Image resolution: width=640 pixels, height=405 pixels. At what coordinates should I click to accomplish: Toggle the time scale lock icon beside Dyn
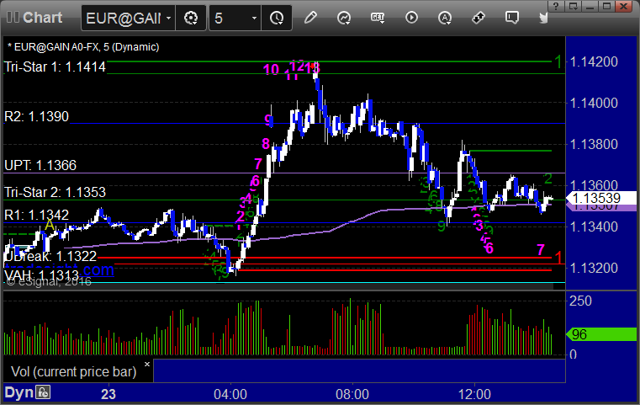point(42,392)
